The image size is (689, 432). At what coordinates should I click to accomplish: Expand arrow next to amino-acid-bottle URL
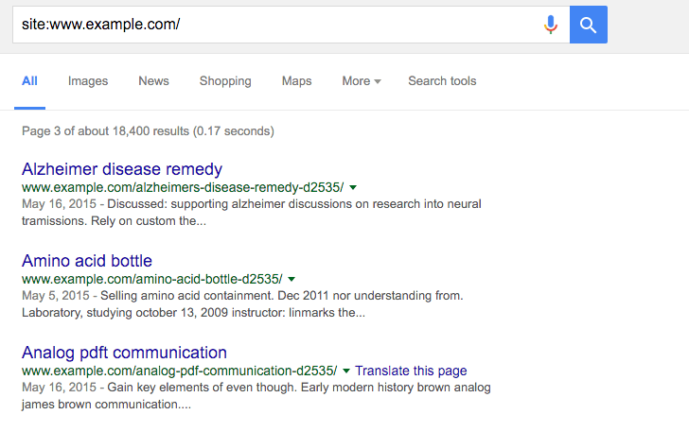point(291,280)
